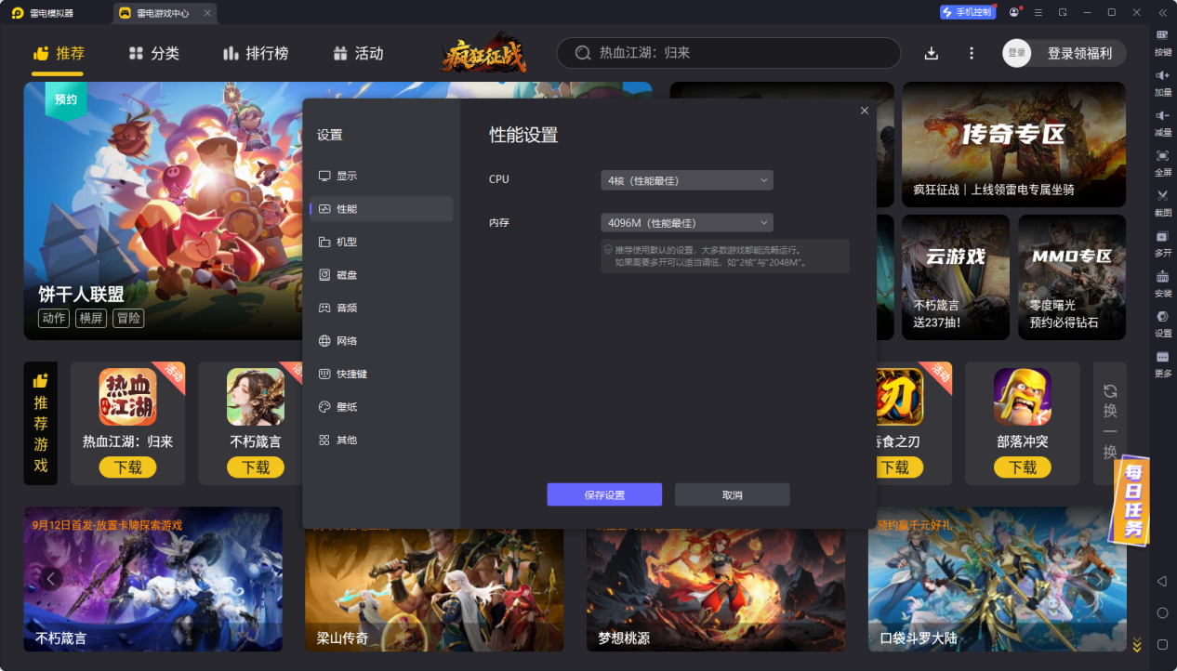
Task: Open the user account icon in title bar
Action: 1014,12
